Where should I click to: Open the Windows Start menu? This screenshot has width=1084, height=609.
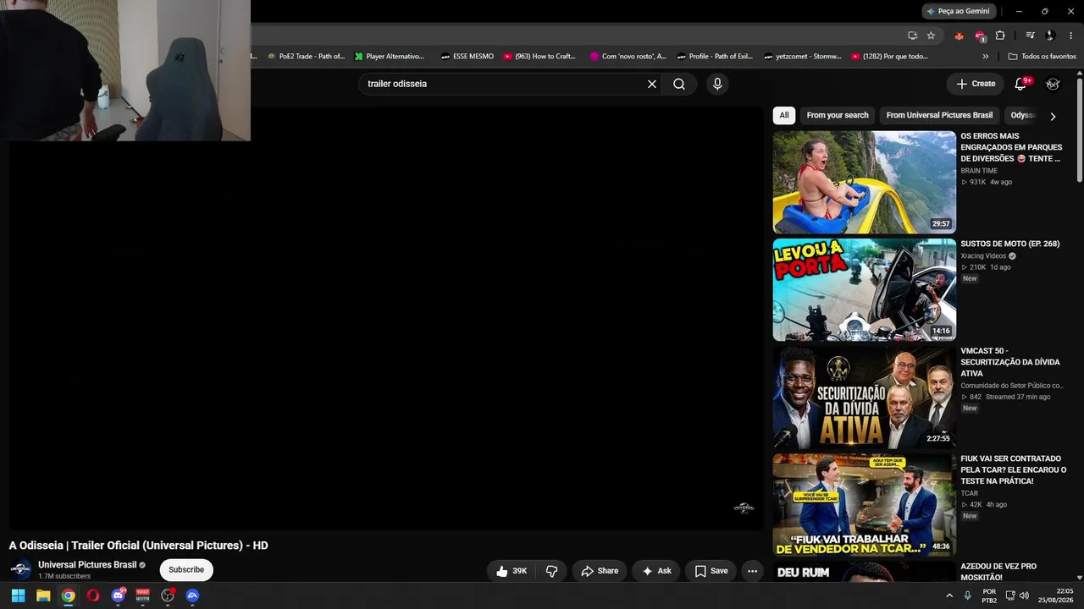click(x=18, y=595)
